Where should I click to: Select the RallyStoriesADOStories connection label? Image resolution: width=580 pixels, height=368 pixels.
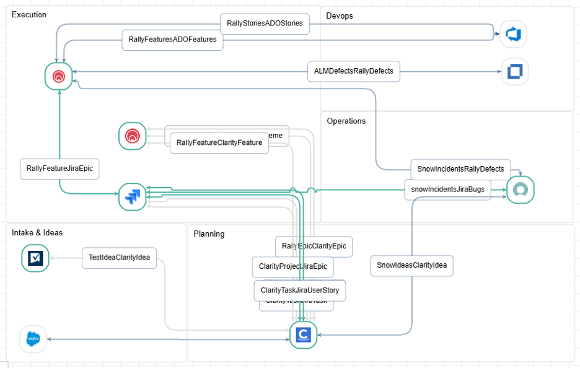click(x=265, y=24)
